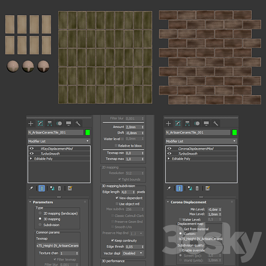Viewport: 266px width, 266px height.
Task: Collapse Parameters rollout
Action: click(x=30, y=202)
